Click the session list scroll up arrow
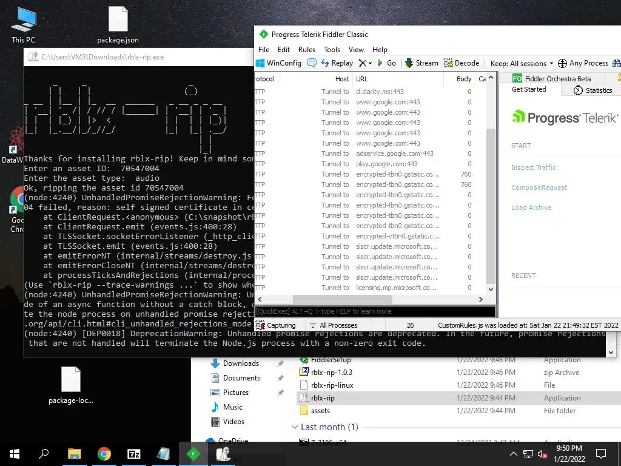The height and width of the screenshot is (466, 621). [491, 77]
